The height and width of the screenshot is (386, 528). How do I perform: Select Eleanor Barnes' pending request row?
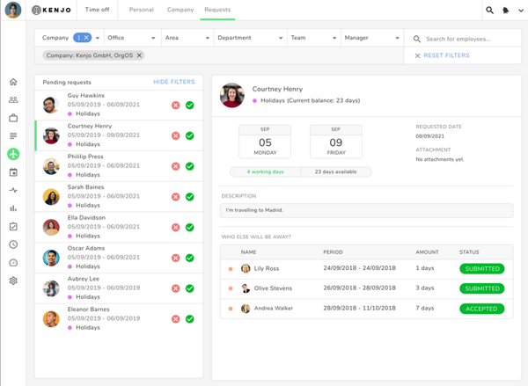(119, 318)
